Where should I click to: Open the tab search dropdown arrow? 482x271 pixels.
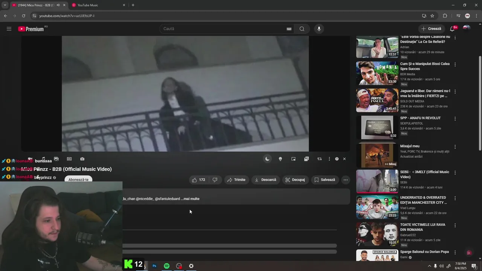[x=5, y=5]
